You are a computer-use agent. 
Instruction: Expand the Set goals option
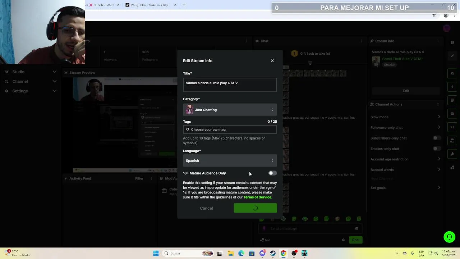point(405,188)
